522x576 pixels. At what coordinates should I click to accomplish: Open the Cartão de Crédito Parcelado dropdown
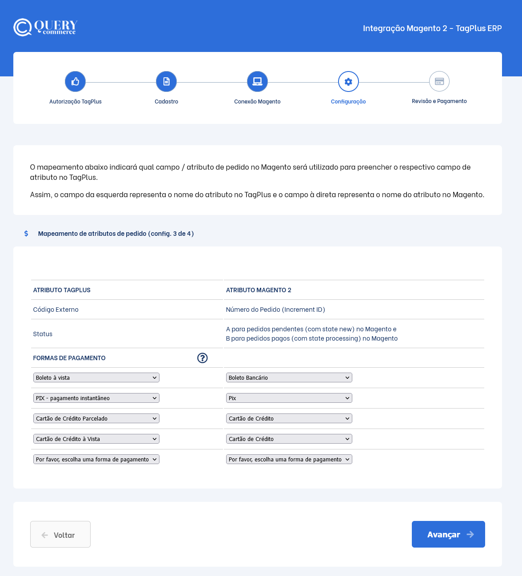point(96,418)
